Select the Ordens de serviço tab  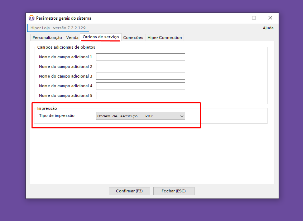[x=101, y=37]
